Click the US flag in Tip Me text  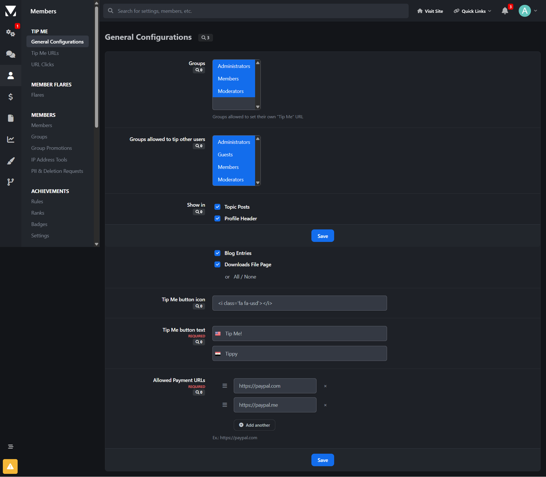tap(218, 334)
